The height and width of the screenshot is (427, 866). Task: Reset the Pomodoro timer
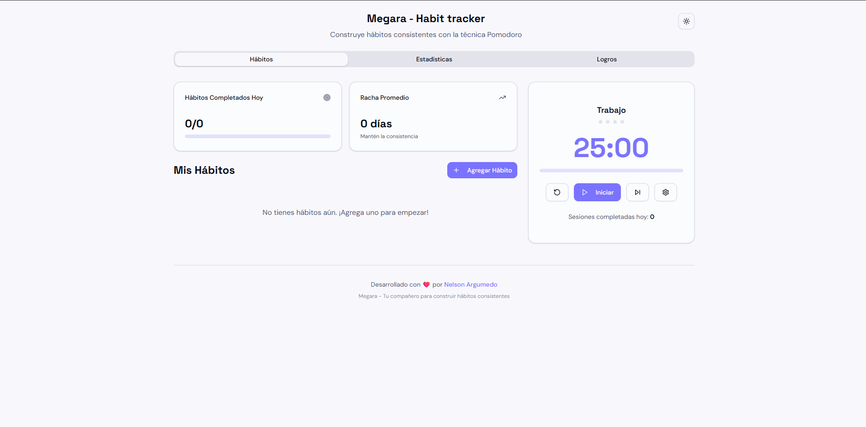coord(557,192)
